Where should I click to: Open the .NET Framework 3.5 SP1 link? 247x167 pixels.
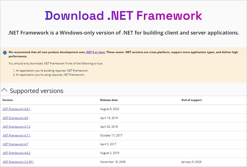click(18, 162)
